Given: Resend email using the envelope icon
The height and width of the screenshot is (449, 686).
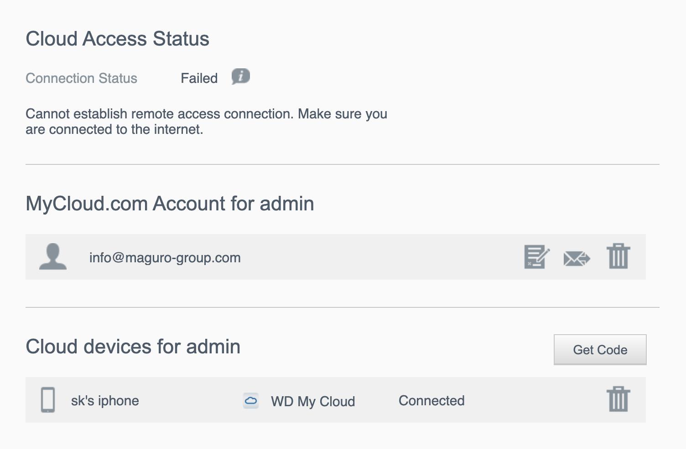Looking at the screenshot, I should 577,258.
